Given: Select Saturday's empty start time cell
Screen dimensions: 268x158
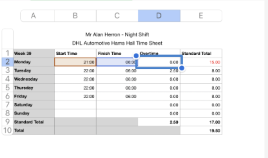Looking at the screenshot, I should click(75, 105).
